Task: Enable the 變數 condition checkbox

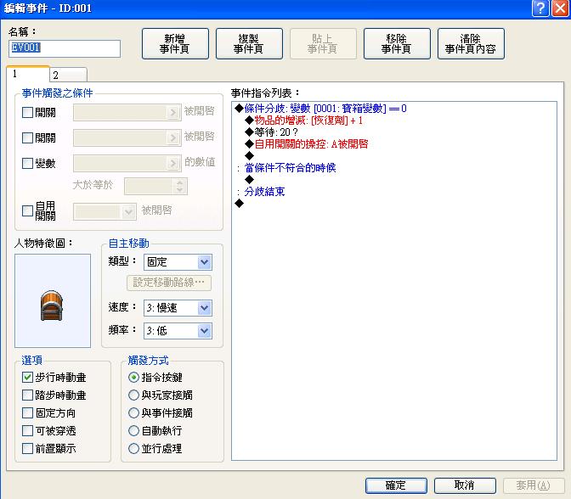Action: pos(27,163)
